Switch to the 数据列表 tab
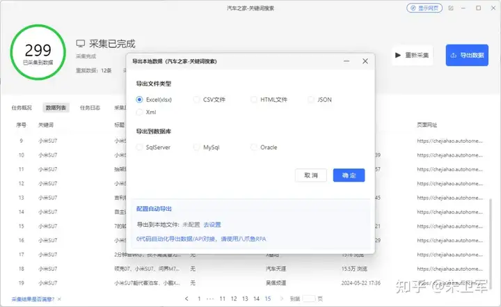The image size is (501, 307). coord(56,108)
